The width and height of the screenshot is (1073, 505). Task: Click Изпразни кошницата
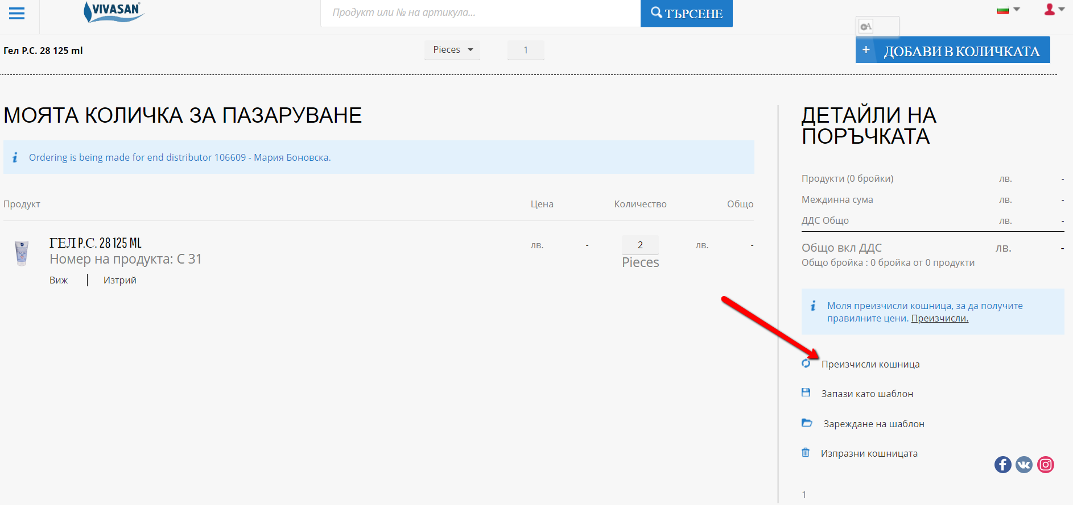869,453
